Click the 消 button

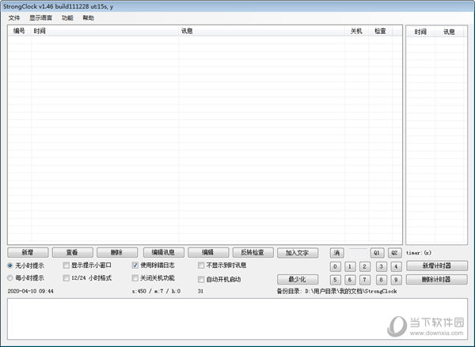tap(336, 253)
